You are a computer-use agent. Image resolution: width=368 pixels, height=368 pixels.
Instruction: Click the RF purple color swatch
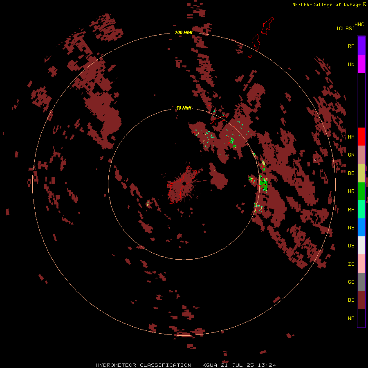[x=361, y=46]
